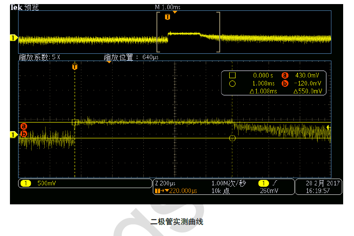Image resolution: width=354 pixels, height=236 pixels.
Task: Click channel 1 ground marker in zoom view
Action: coord(14,134)
